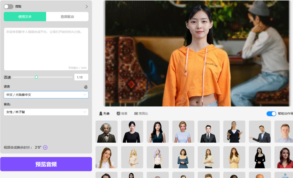Choose the short-haired woman in blue dress avatar
The width and height of the screenshot is (293, 178).
(183, 157)
